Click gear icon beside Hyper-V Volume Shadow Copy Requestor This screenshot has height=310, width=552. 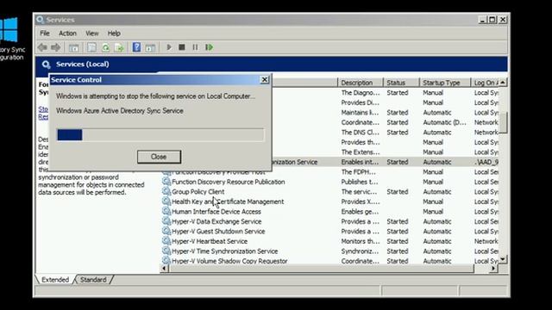coord(166,260)
